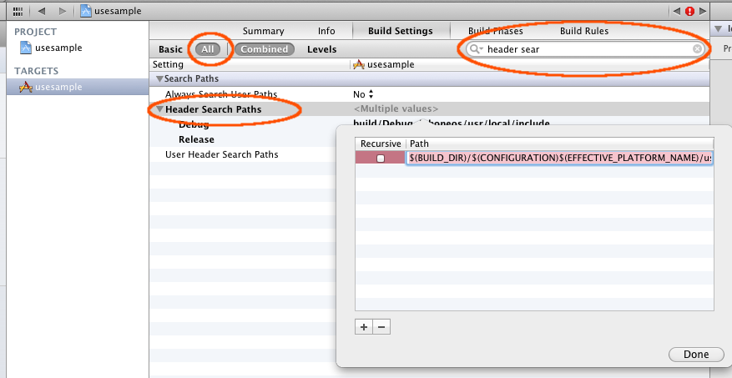Click the Recursive column header

380,144
